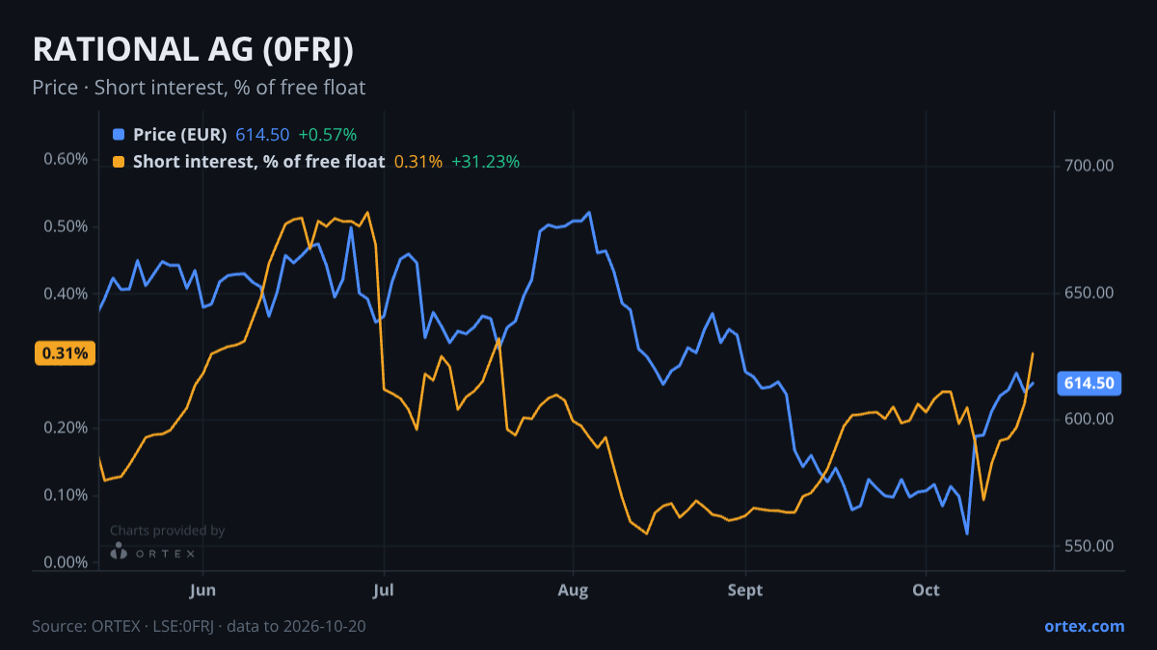The image size is (1157, 650).
Task: Click the 0.60% left-axis label
Action: pos(66,159)
